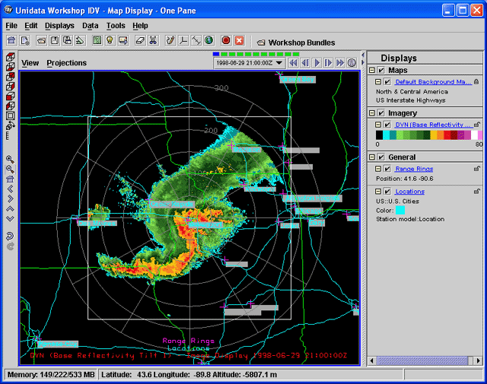This screenshot has width=487, height=384.
Task: Open the Projections menu
Action: click(66, 63)
